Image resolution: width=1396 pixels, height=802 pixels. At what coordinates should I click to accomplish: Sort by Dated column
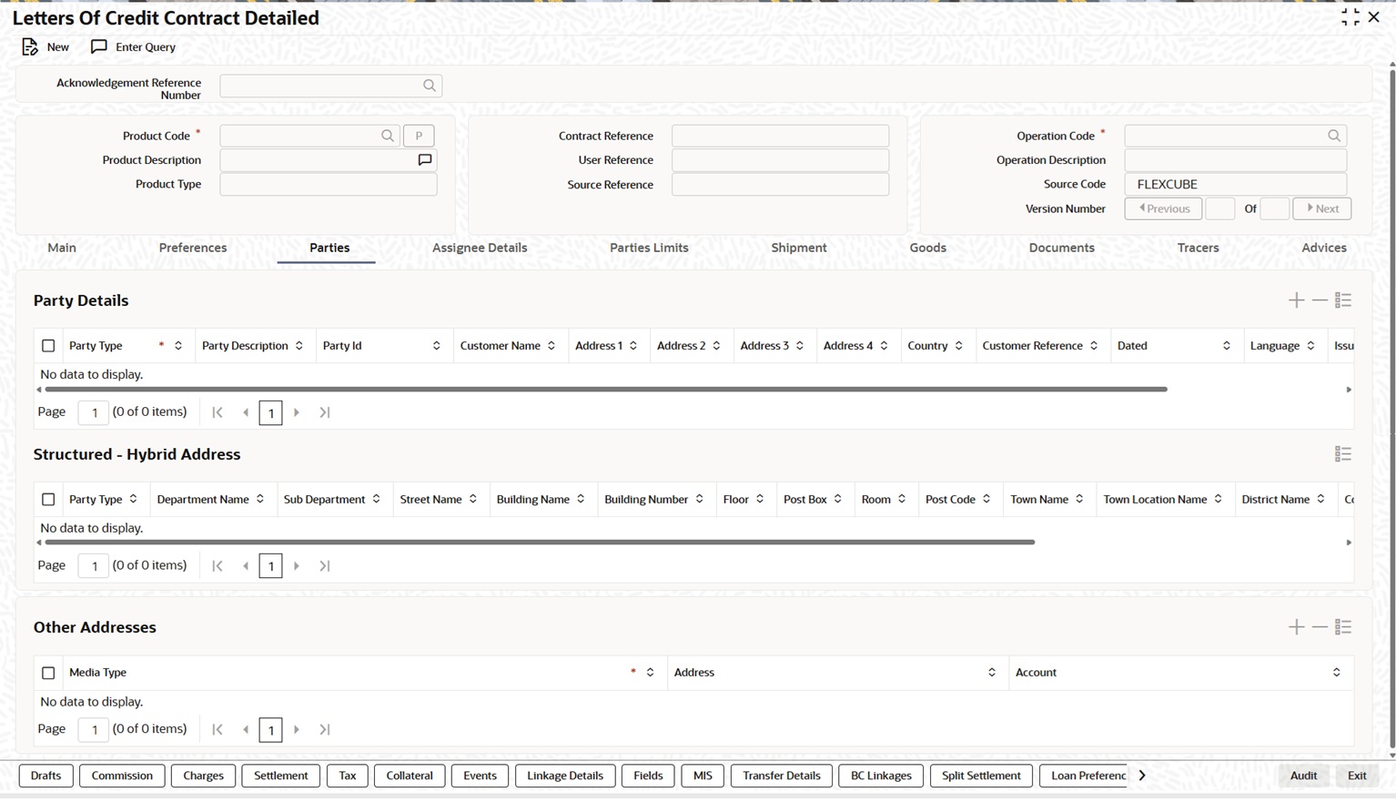coord(1227,346)
